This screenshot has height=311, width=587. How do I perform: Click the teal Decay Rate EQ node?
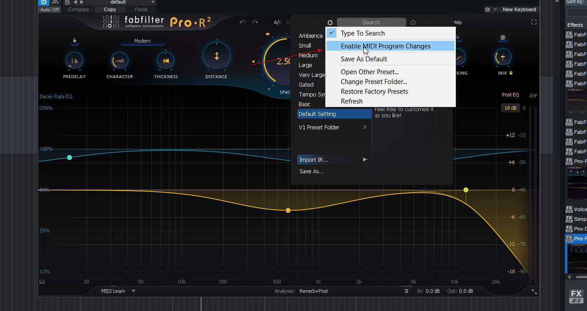(x=69, y=158)
